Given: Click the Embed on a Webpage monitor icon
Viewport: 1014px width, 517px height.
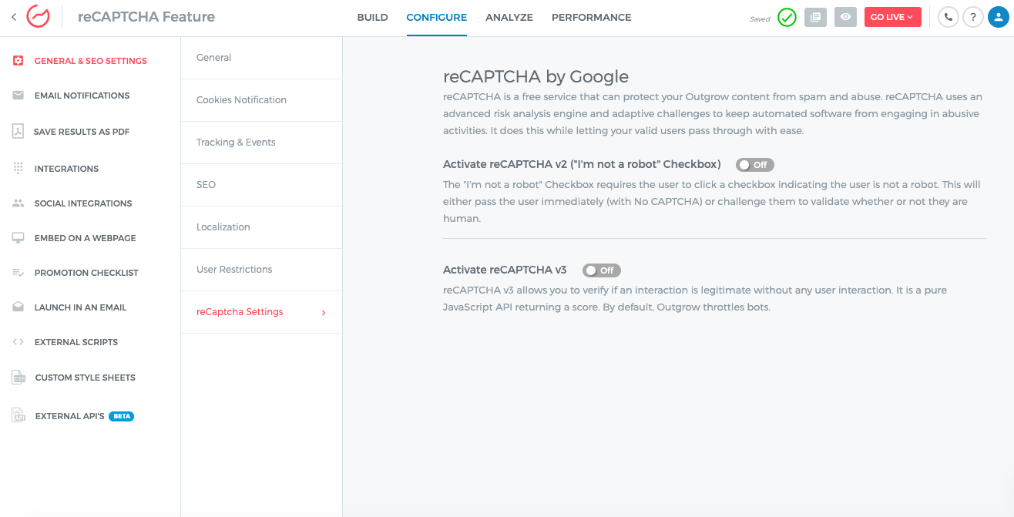Looking at the screenshot, I should pos(18,238).
